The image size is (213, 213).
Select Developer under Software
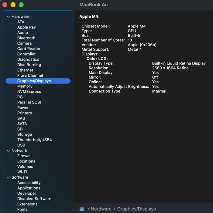pos(27,194)
